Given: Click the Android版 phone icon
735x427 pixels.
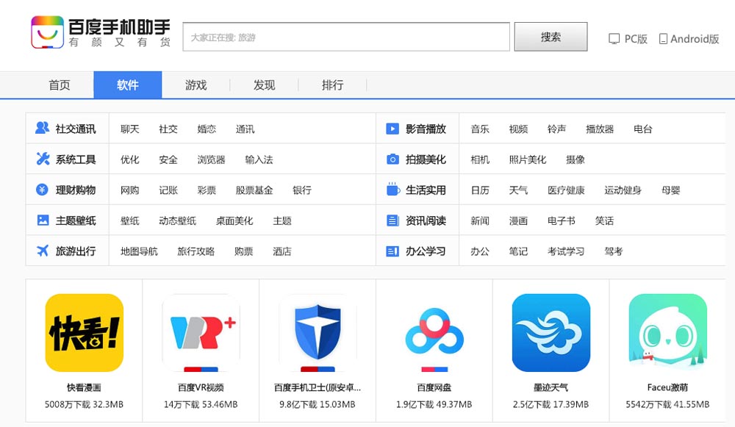Looking at the screenshot, I should 663,39.
